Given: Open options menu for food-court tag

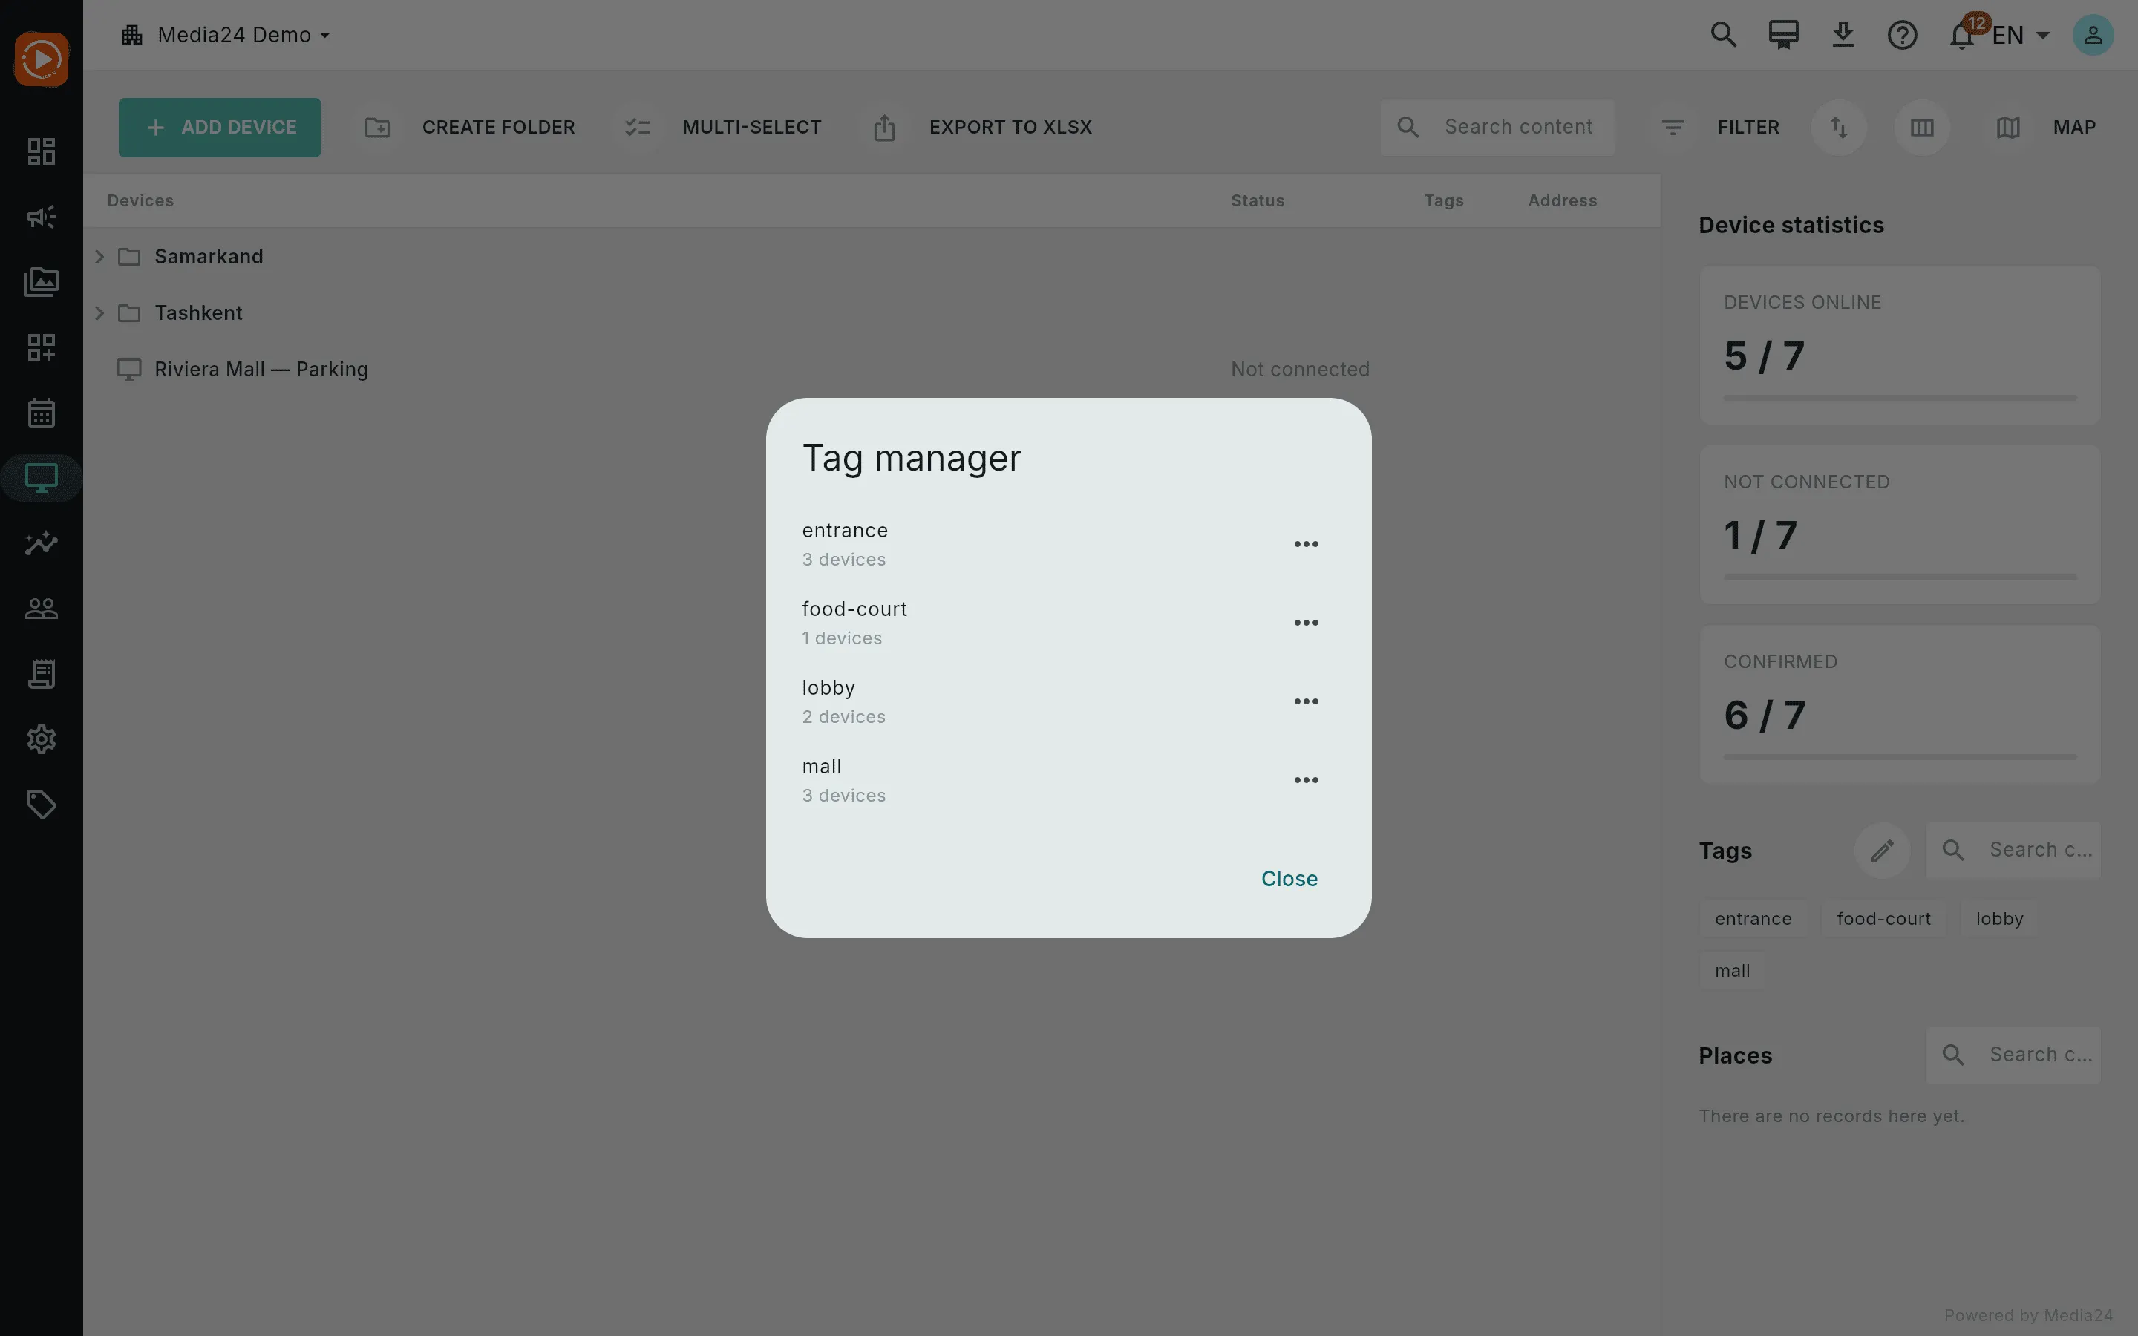Looking at the screenshot, I should point(1306,623).
